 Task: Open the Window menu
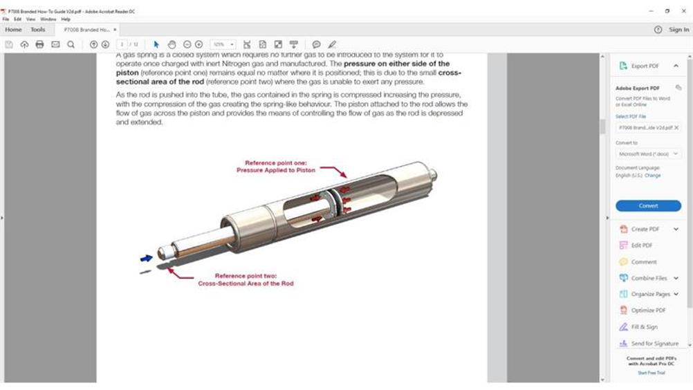coord(48,19)
